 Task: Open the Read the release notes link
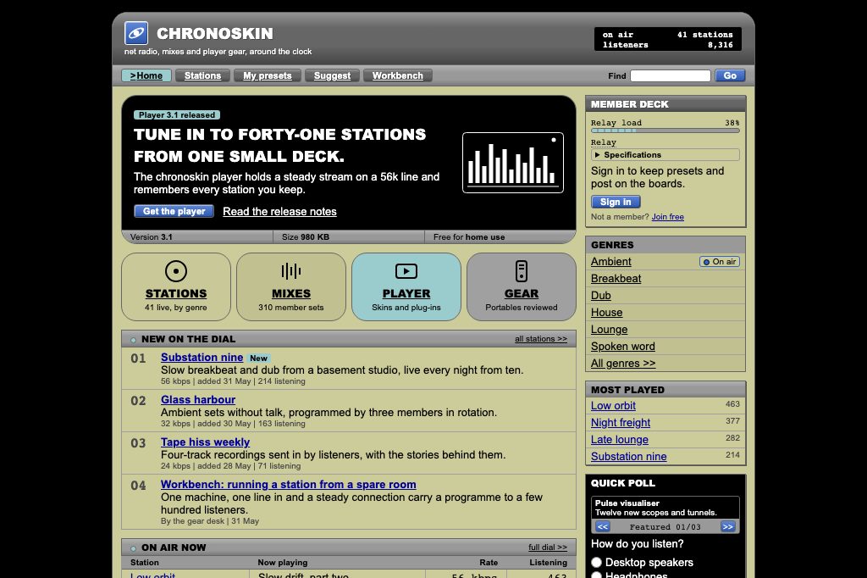pyautogui.click(x=279, y=211)
